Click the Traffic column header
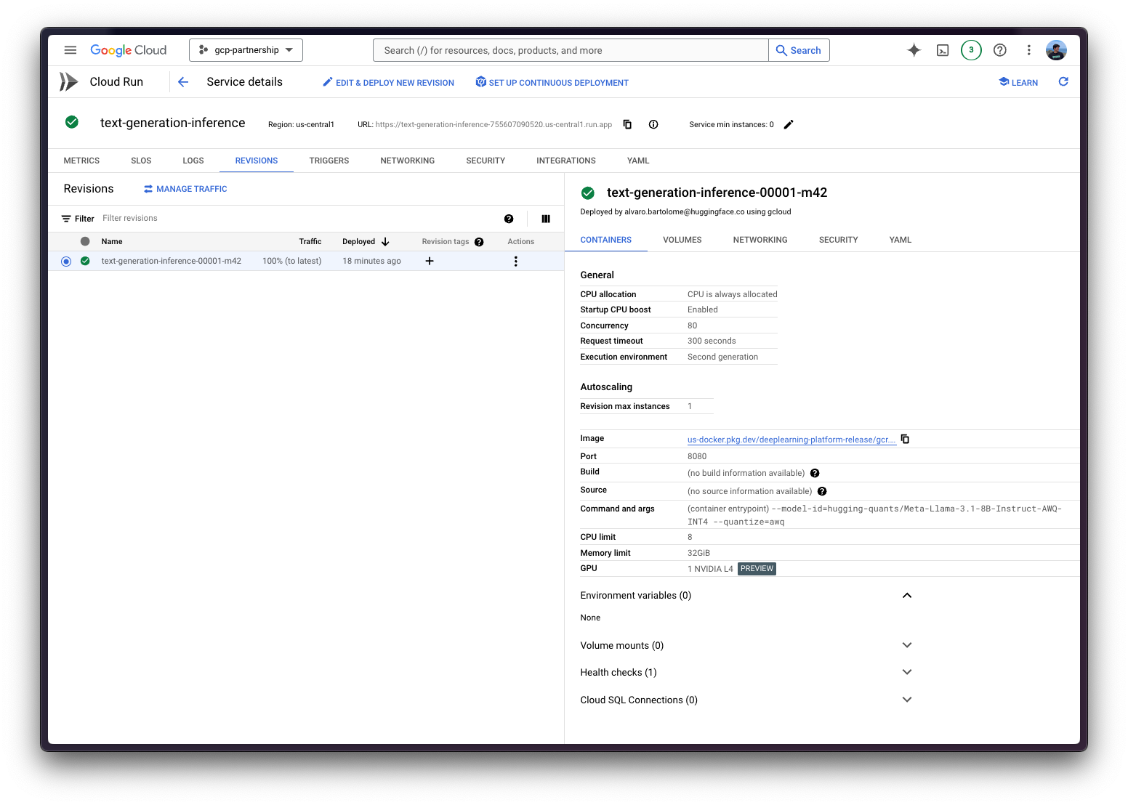The width and height of the screenshot is (1128, 805). pyautogui.click(x=310, y=242)
